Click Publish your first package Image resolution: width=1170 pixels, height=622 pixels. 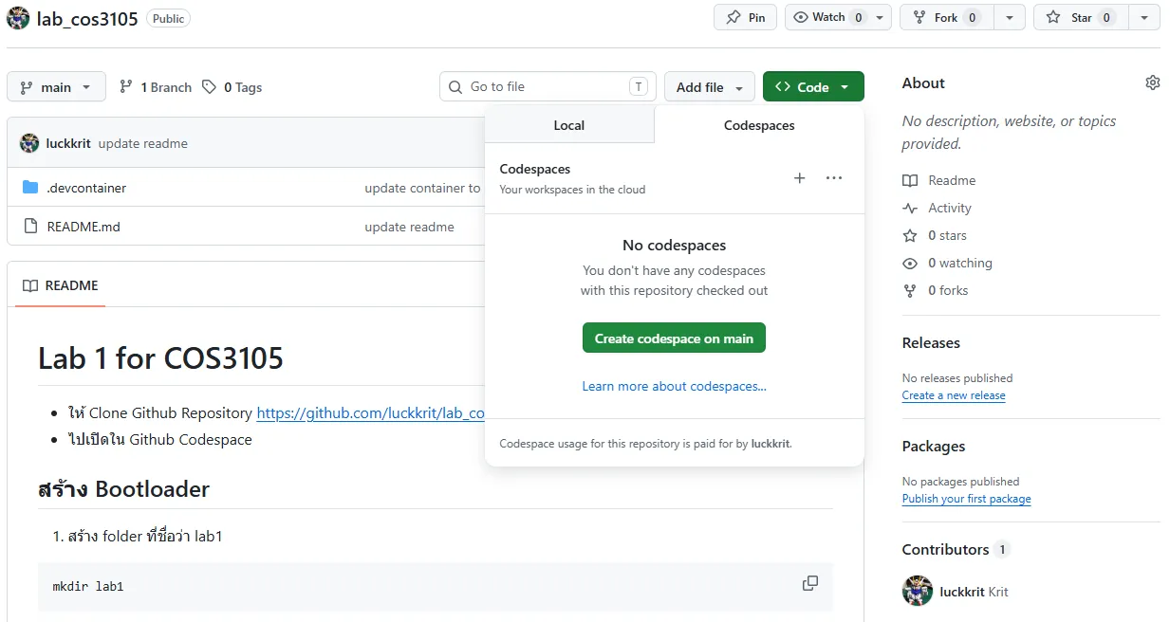[966, 499]
